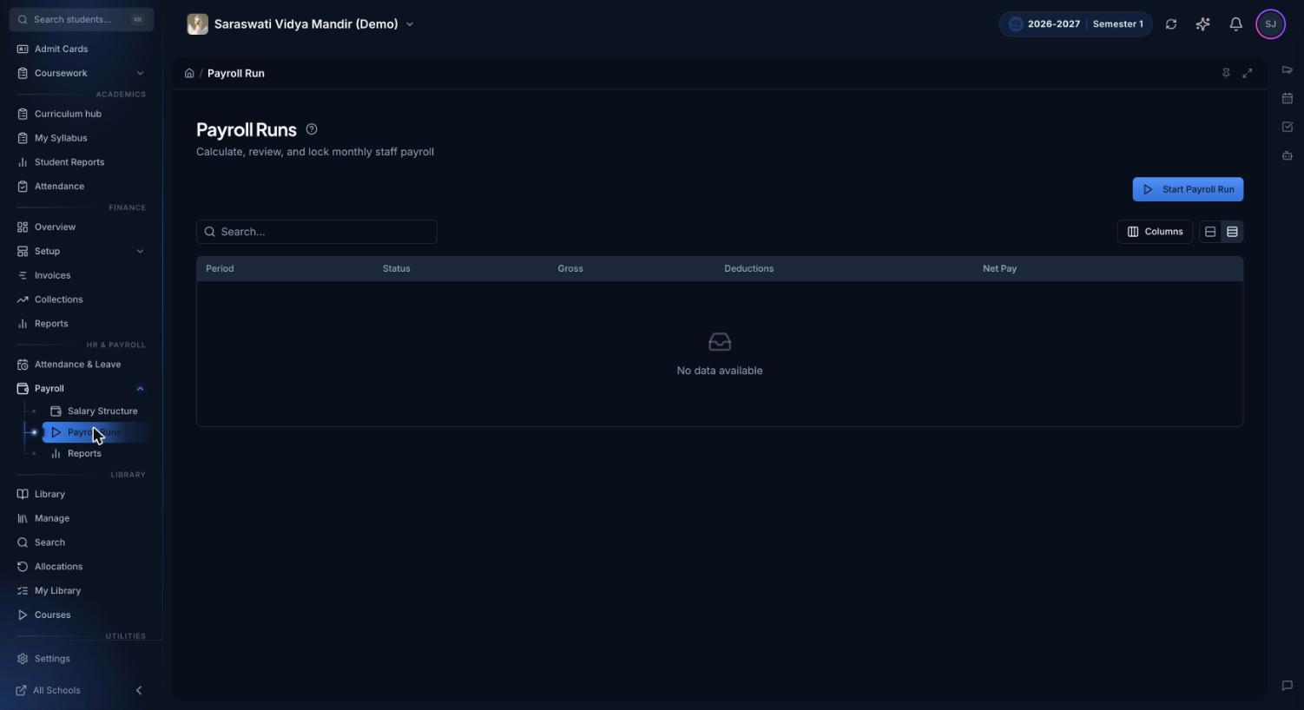
Task: Open the bot icon in right rail
Action: pos(1288,155)
